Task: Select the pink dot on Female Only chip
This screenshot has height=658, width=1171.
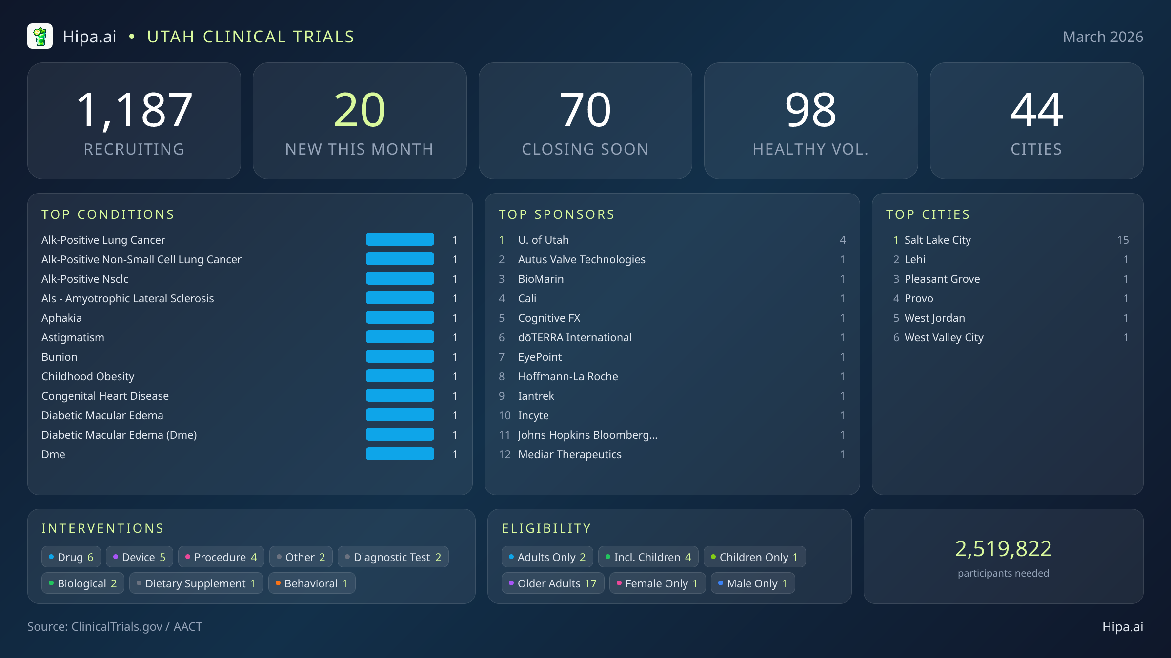Action: click(619, 583)
